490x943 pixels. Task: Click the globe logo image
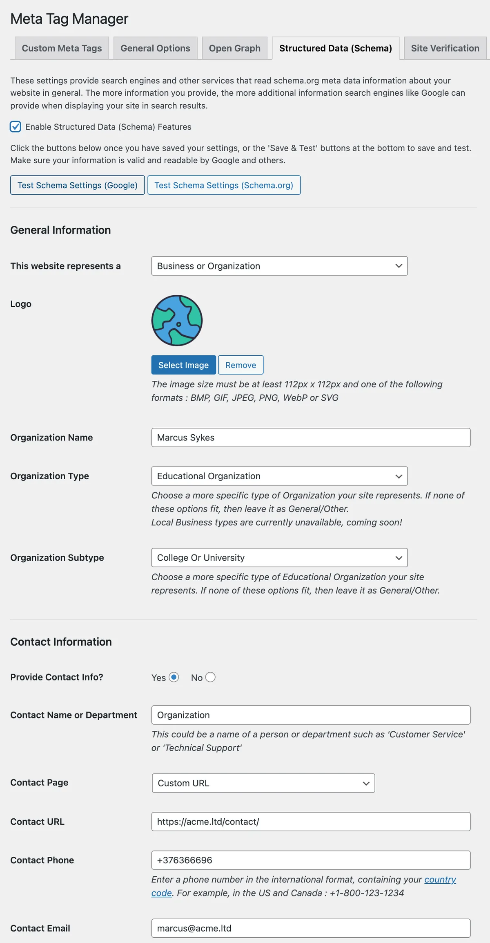coord(177,321)
